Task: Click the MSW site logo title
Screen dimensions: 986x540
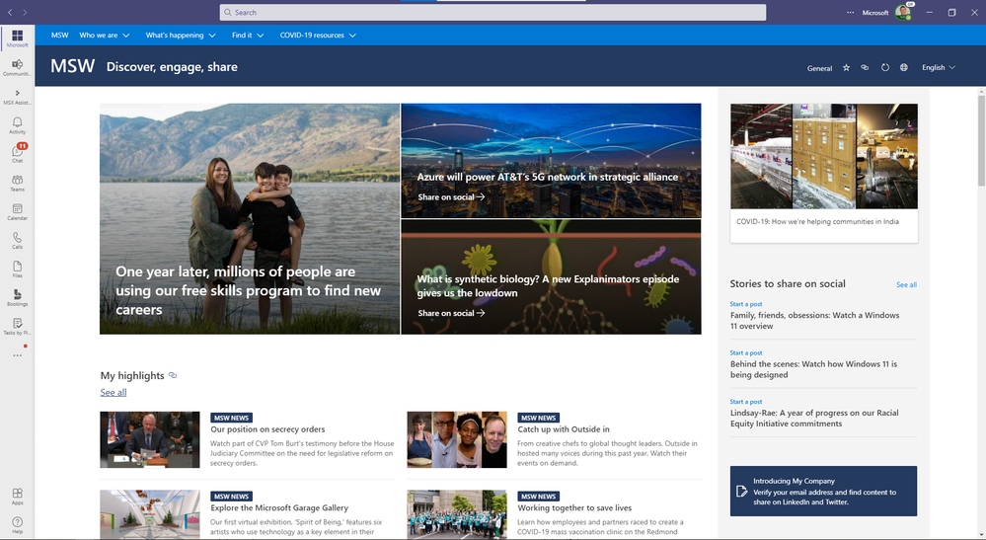Action: tap(72, 66)
